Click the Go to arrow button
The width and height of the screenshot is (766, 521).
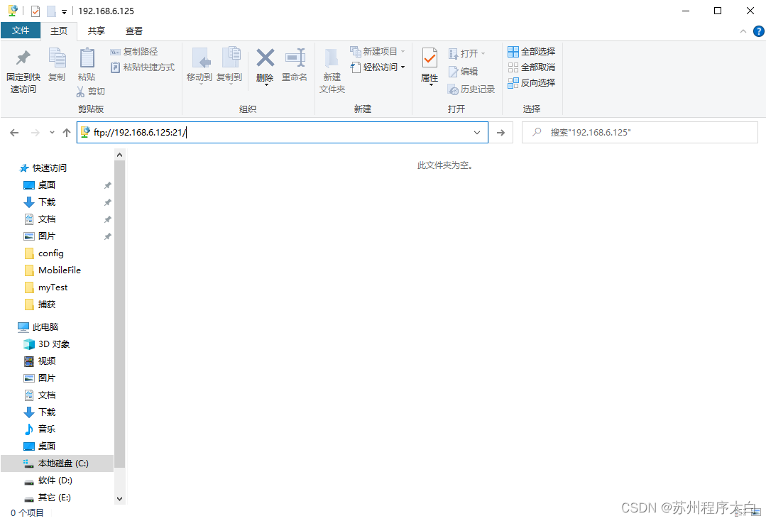[500, 132]
